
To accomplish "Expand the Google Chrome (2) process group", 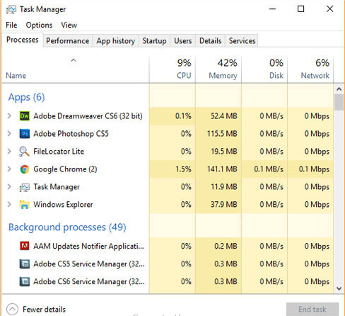I will (9, 169).
